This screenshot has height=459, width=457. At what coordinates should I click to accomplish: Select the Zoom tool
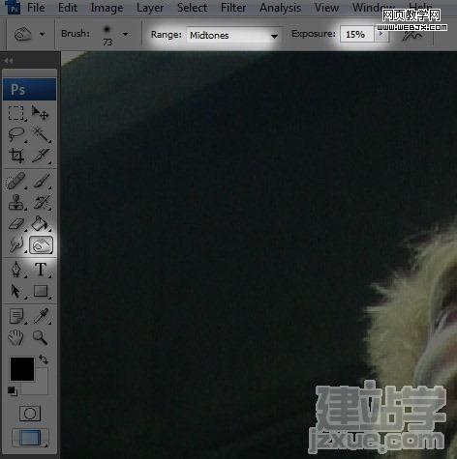click(40, 337)
